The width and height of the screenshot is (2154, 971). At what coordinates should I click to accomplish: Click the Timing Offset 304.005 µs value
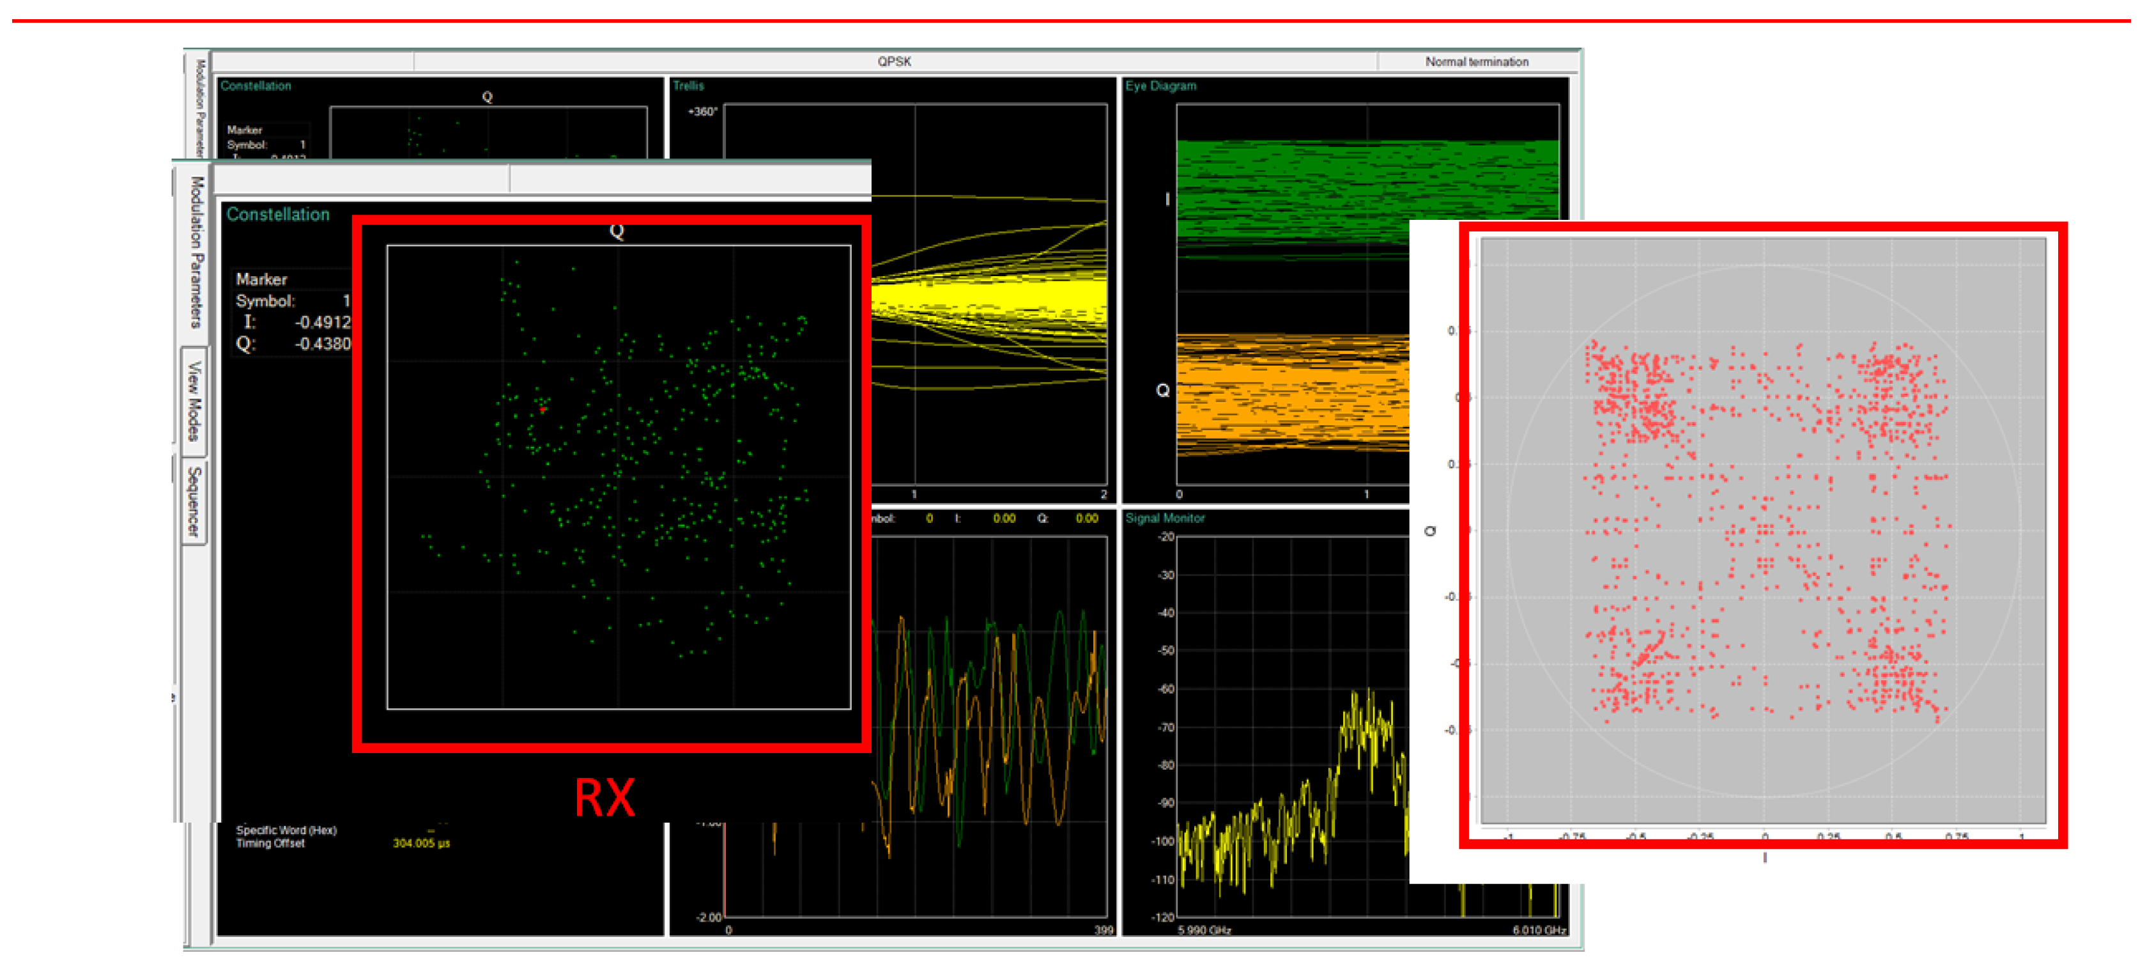pyautogui.click(x=422, y=843)
